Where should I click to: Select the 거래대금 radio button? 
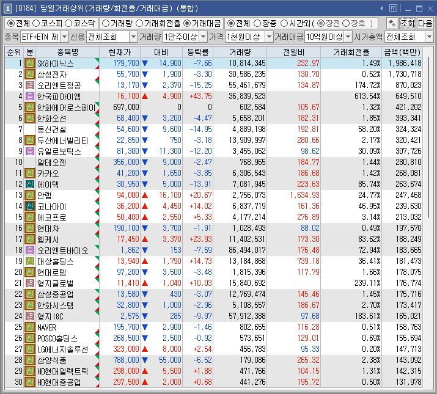tap(187, 23)
